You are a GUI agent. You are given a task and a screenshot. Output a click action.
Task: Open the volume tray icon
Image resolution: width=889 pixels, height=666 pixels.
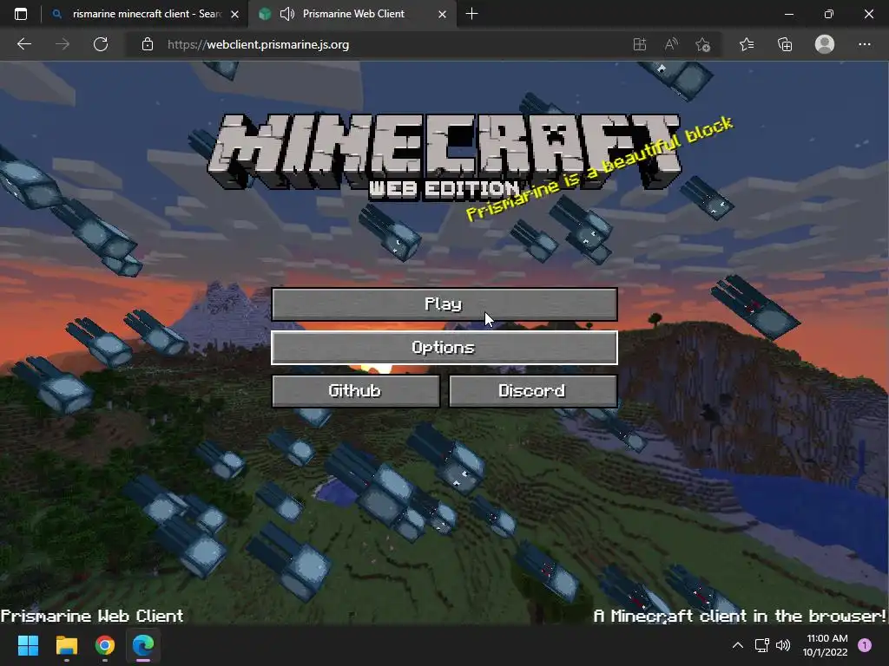[x=783, y=645]
